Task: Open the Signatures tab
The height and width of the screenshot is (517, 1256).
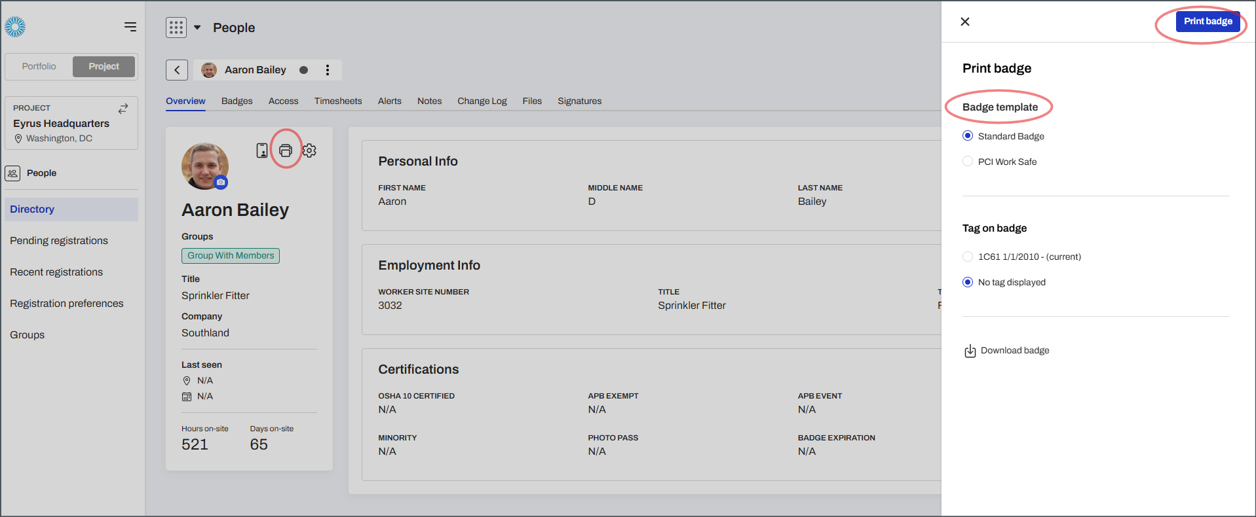Action: pyautogui.click(x=580, y=101)
